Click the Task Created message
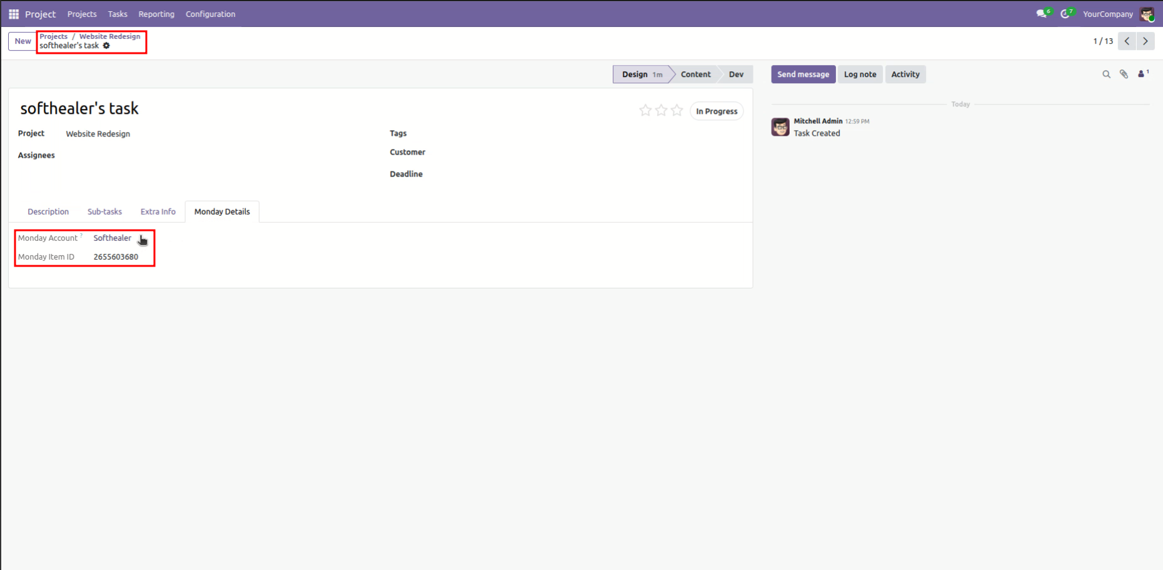Viewport: 1163px width, 570px height. click(x=817, y=133)
